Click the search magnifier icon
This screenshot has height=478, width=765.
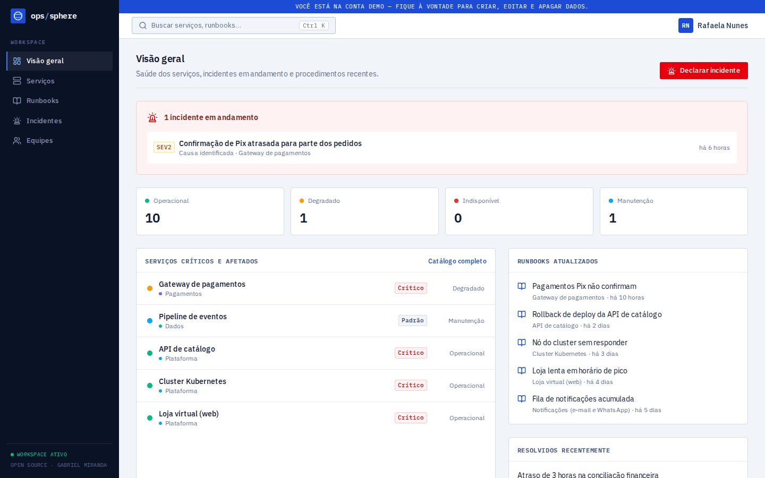pyautogui.click(x=143, y=25)
